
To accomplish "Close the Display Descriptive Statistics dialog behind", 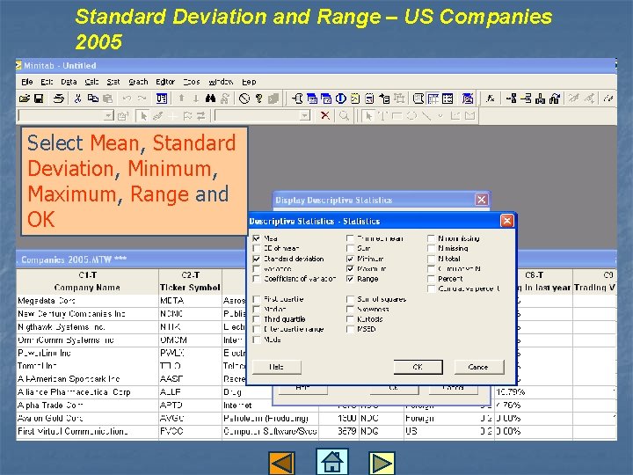I will point(481,200).
